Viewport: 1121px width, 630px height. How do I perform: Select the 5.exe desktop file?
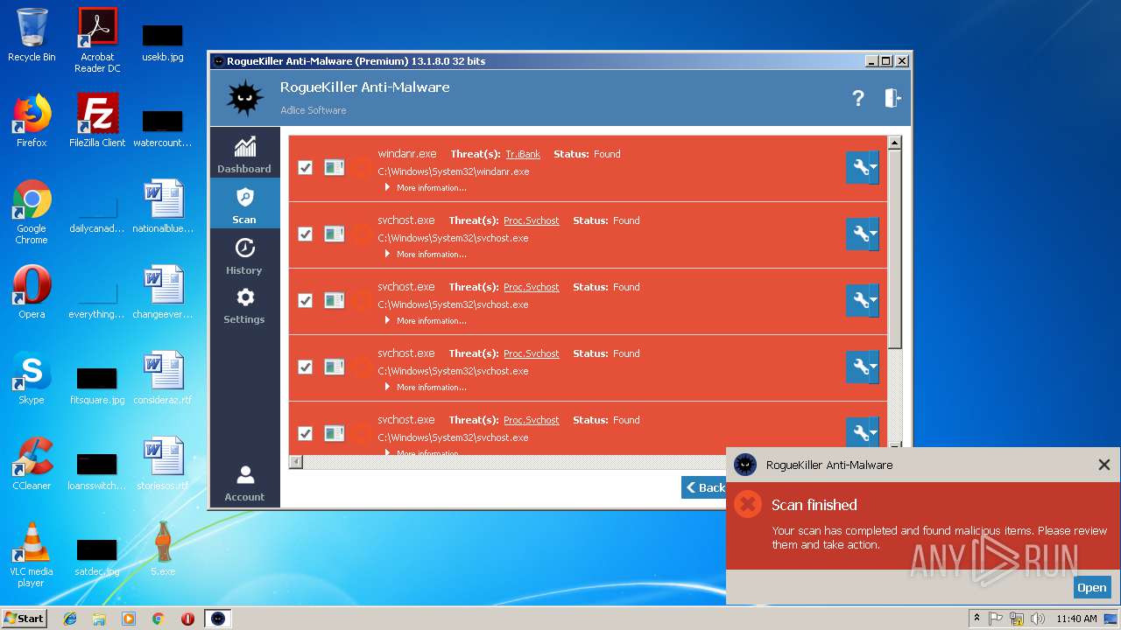pyautogui.click(x=163, y=549)
